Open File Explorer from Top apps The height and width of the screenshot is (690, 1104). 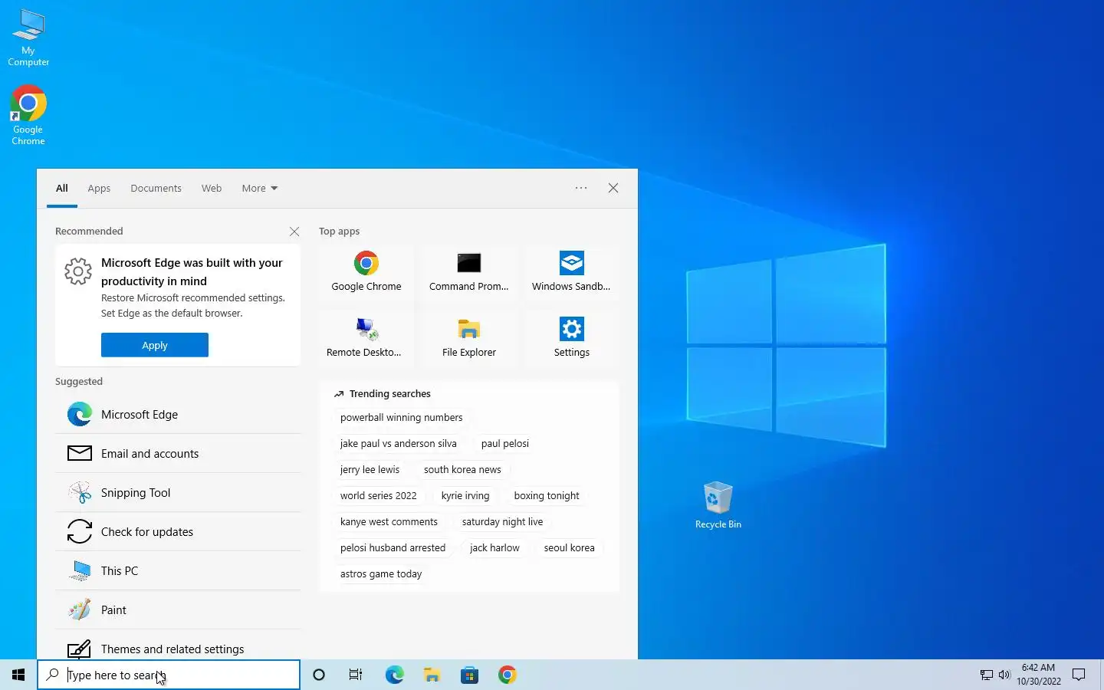[x=469, y=338]
